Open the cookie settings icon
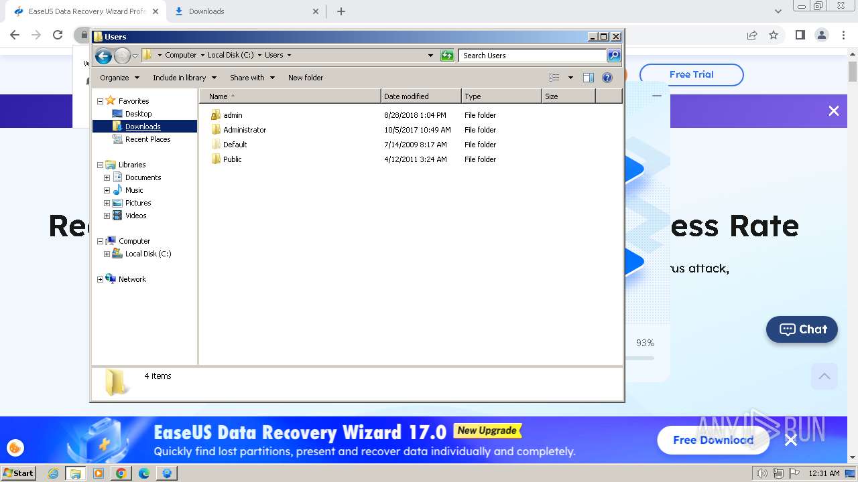858x482 pixels. [15, 448]
